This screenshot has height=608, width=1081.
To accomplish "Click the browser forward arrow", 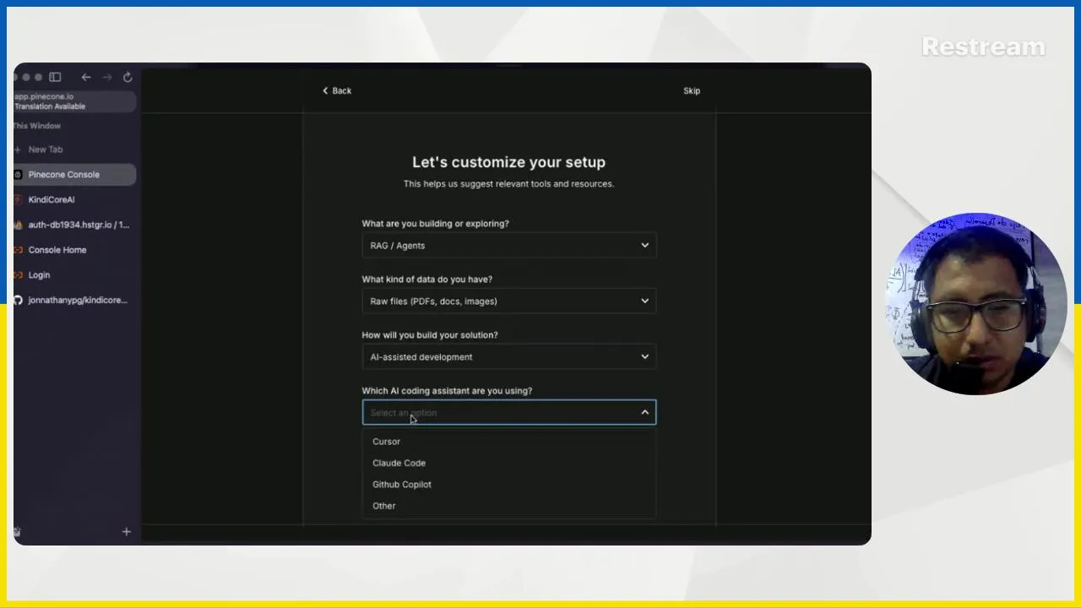I will pos(107,77).
